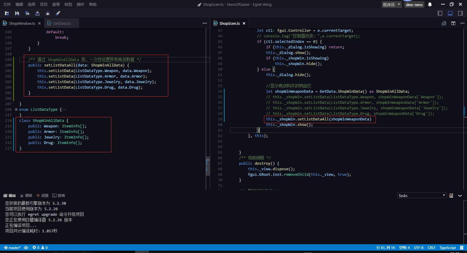Open the 插件 menu

[x=81, y=4]
